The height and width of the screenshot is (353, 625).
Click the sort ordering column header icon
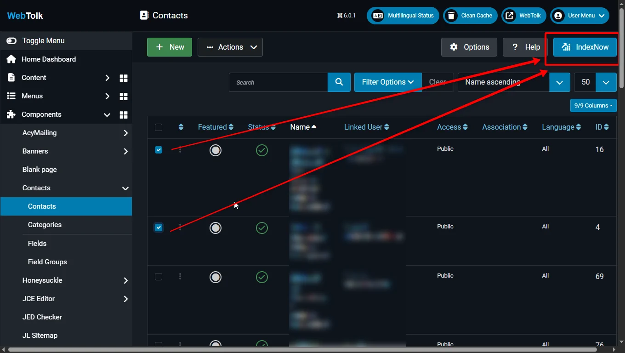(x=181, y=127)
